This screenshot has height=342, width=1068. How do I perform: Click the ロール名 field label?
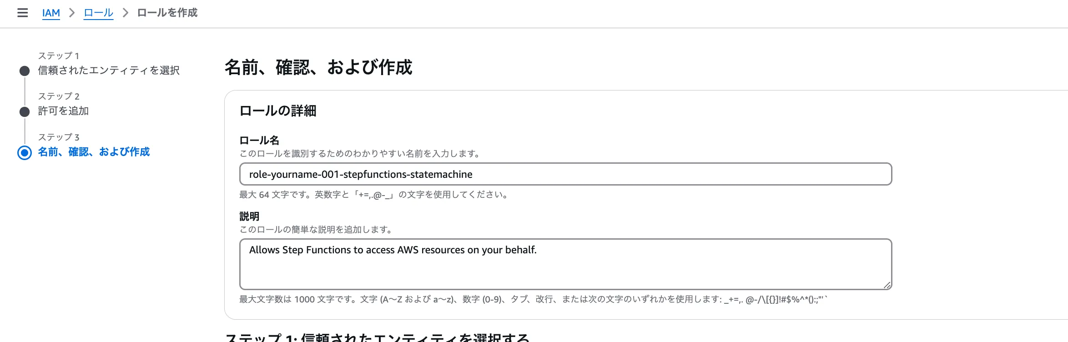[x=259, y=141]
